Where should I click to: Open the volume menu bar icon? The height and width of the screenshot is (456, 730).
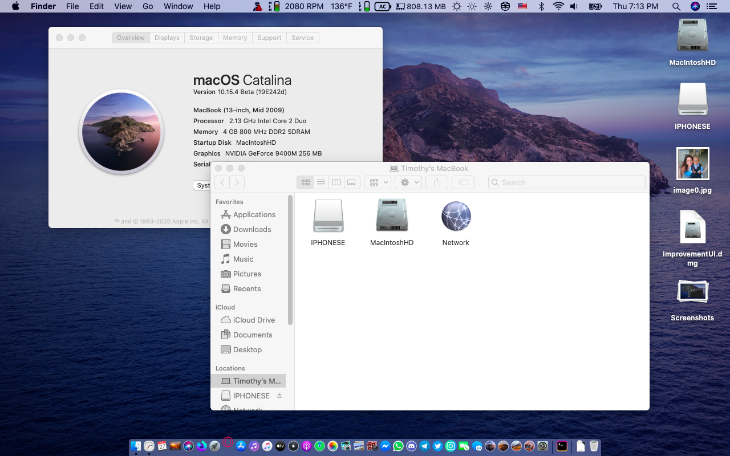[574, 6]
